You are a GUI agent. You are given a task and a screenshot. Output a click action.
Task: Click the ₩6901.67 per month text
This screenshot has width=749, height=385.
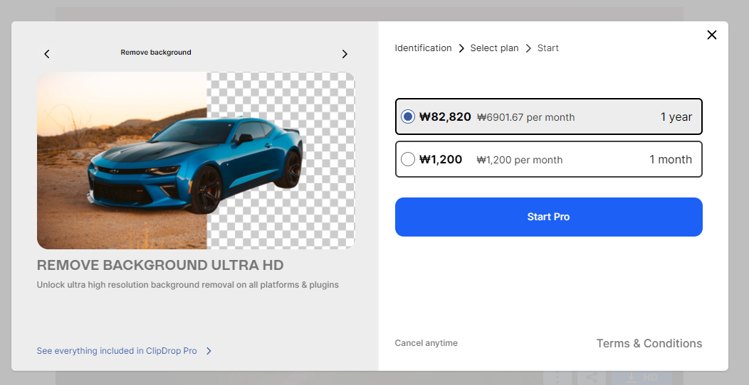(x=525, y=117)
